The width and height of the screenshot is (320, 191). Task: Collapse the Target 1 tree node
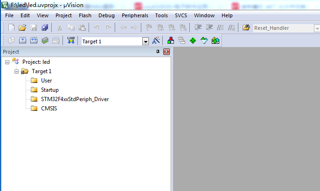tap(16, 71)
